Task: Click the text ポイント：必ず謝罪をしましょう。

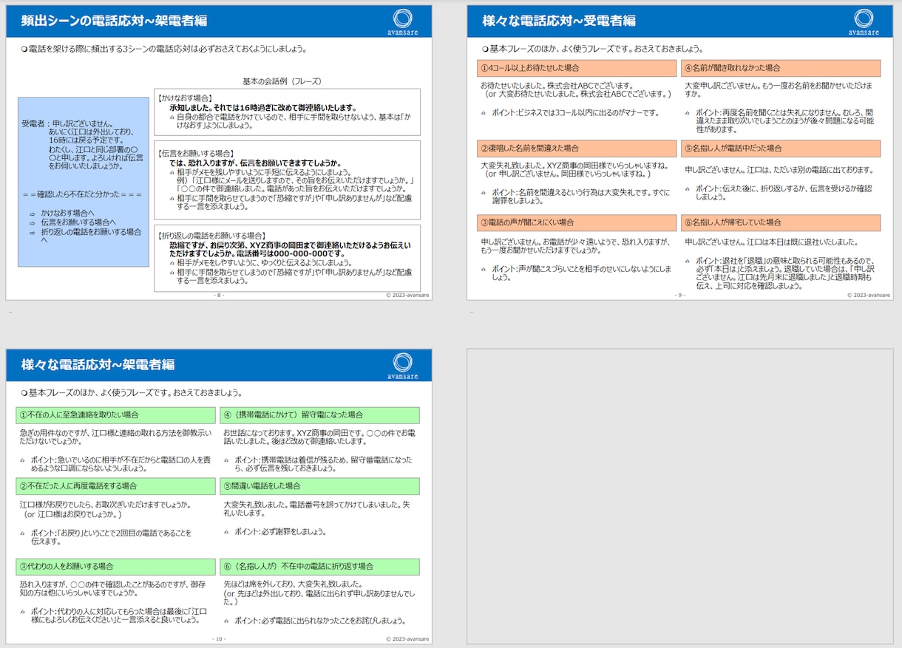Action: [x=280, y=531]
